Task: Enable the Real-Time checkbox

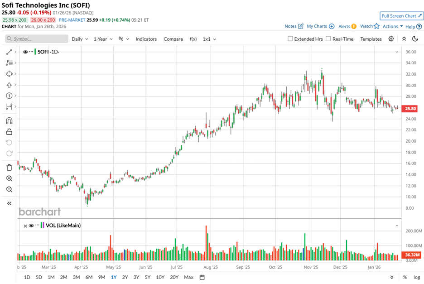Action: tap(328, 39)
